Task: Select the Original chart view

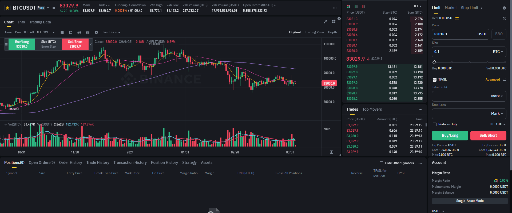Action: (295, 32)
